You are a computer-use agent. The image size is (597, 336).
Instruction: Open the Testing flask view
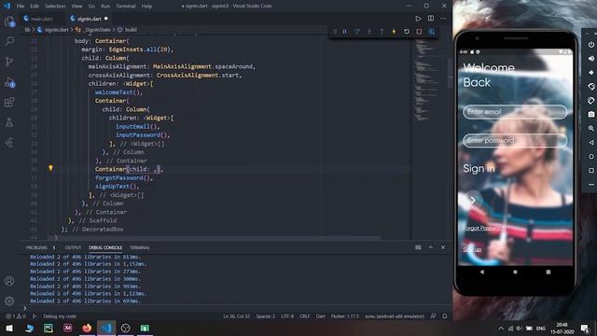click(x=9, y=122)
